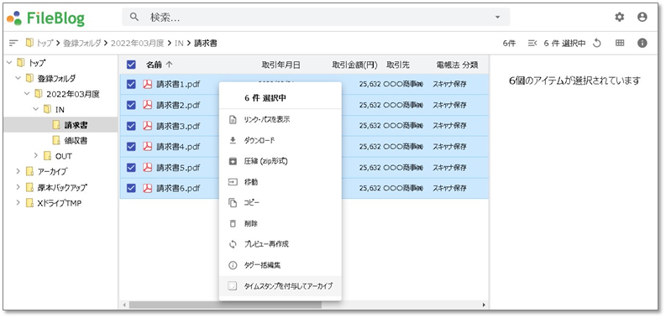
Task: Uncheck the checkbox for 請求書2.pdf
Action: (x=131, y=105)
